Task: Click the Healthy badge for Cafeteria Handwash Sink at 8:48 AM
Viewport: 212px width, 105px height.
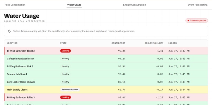Action: [x=65, y=59]
